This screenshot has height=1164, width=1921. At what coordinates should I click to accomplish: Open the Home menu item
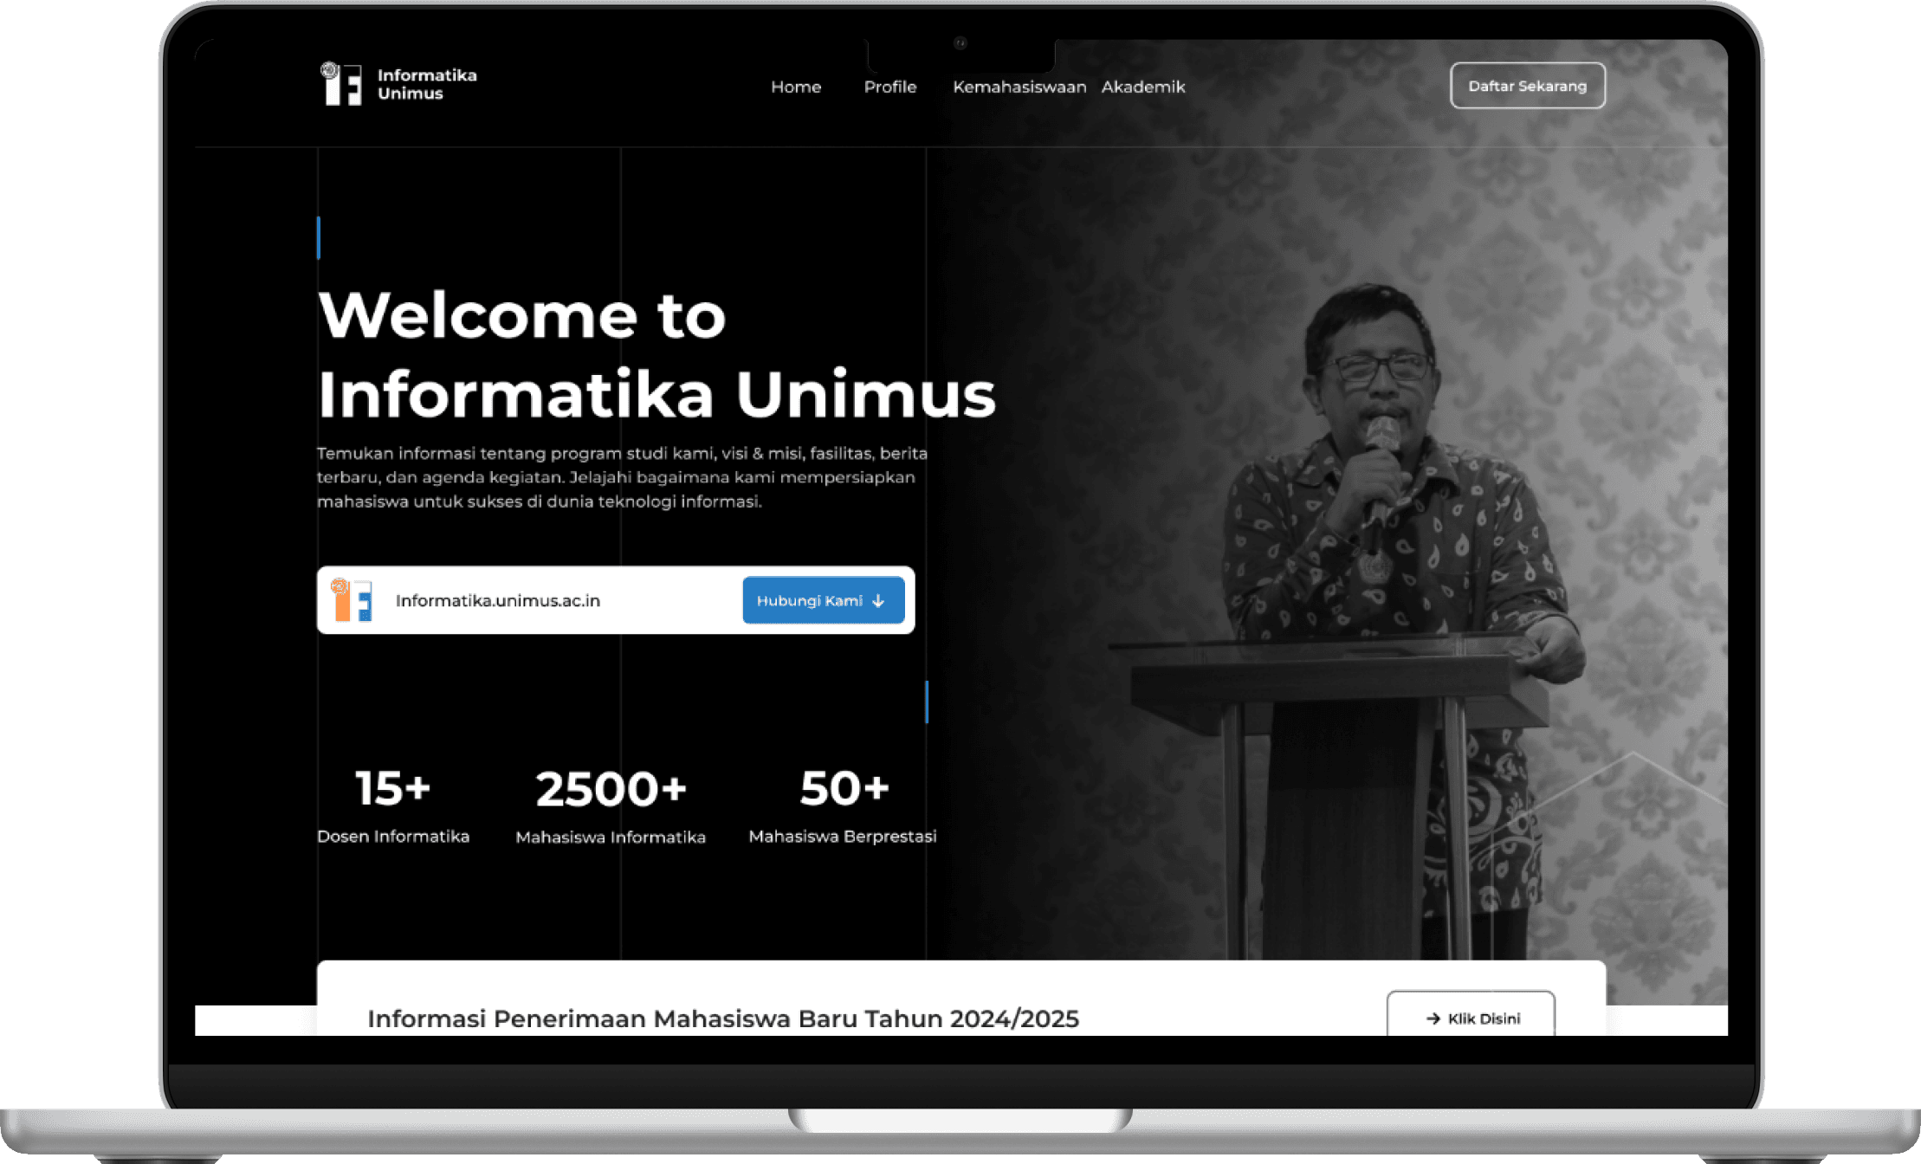coord(795,87)
